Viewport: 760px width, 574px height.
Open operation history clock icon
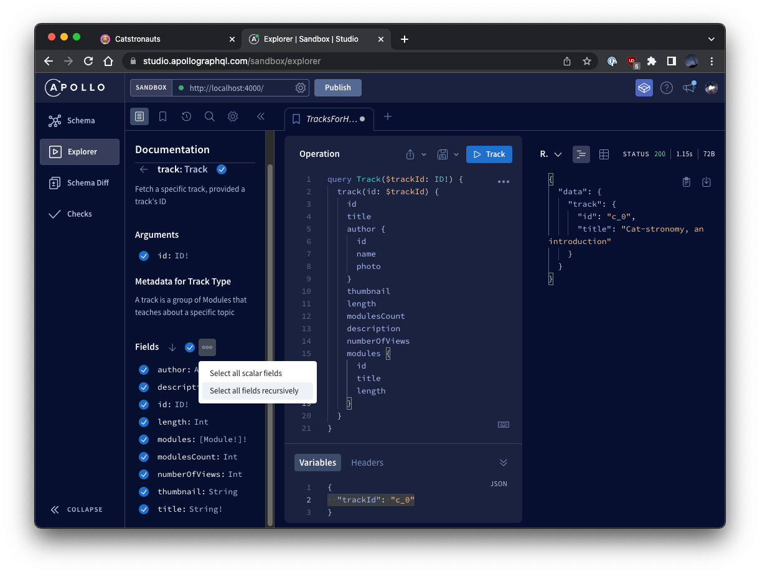pyautogui.click(x=186, y=116)
